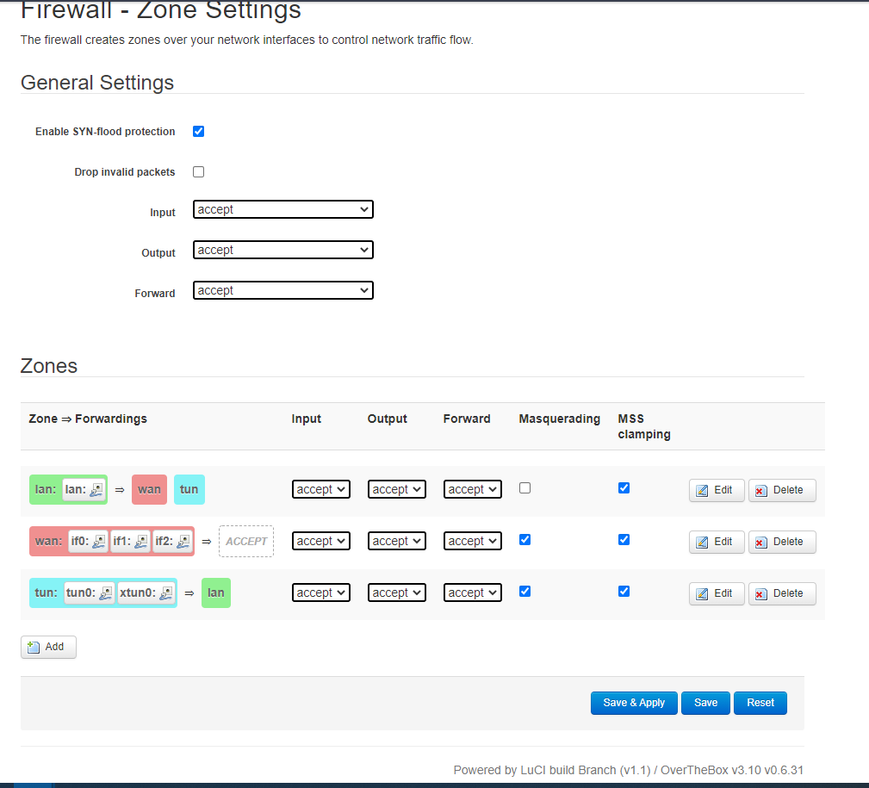This screenshot has width=869, height=788.
Task: Click the if0 interface icon in wan zone
Action: click(x=99, y=542)
